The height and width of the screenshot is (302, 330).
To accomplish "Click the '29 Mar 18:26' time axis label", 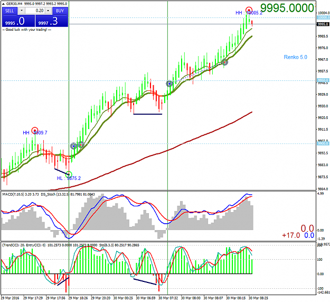I will [78, 298].
